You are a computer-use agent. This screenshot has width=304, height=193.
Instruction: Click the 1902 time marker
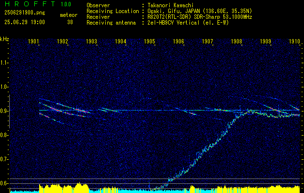[62, 41]
